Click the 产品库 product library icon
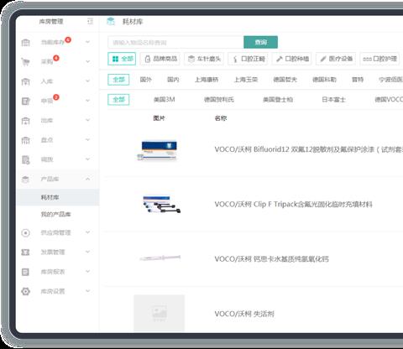The height and width of the screenshot is (349, 403). 25,179
